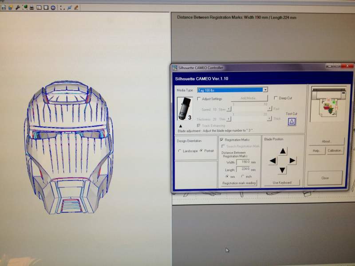355x266 pixels.
Task: Click the 3D helmet model in the left view
Action: click(68, 147)
